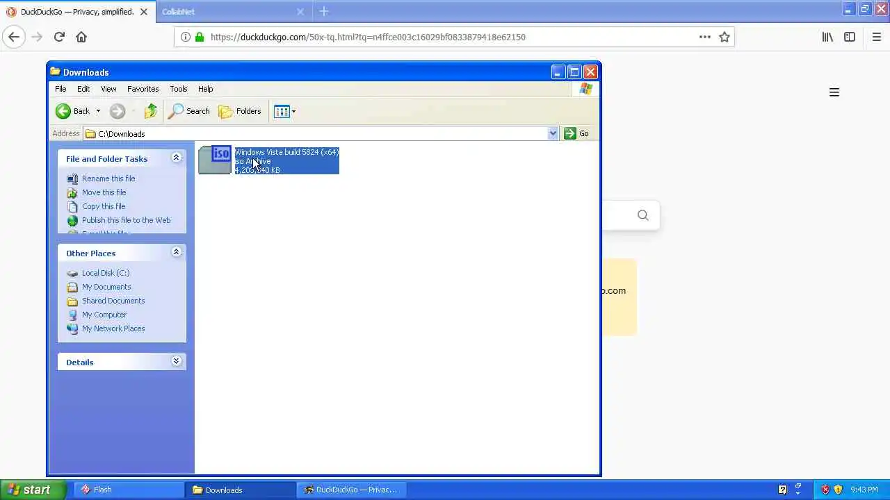
Task: Reload the DuckDuckGo page
Action: click(59, 37)
